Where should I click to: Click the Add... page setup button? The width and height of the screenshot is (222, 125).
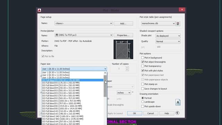pos(123,24)
